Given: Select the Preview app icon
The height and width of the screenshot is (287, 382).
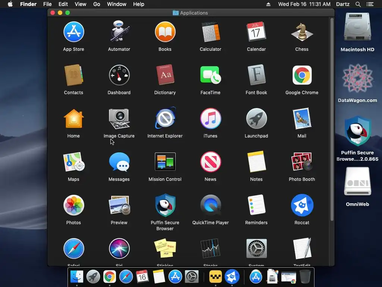Looking at the screenshot, I should (119, 205).
